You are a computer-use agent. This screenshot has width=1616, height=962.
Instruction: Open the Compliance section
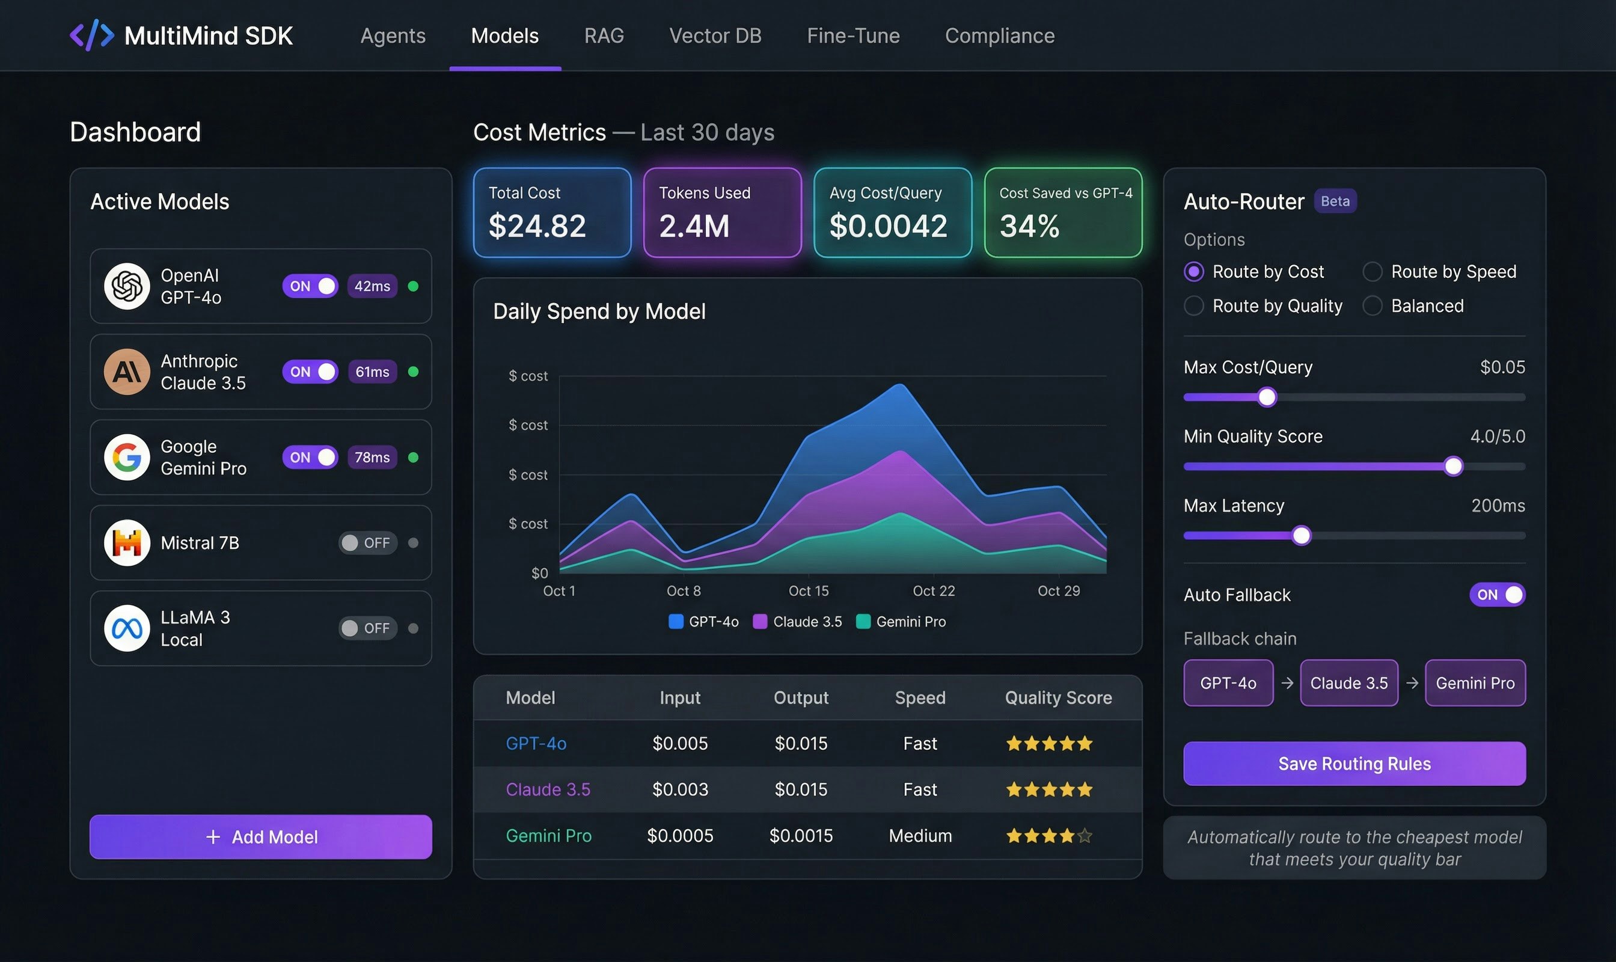tap(999, 35)
